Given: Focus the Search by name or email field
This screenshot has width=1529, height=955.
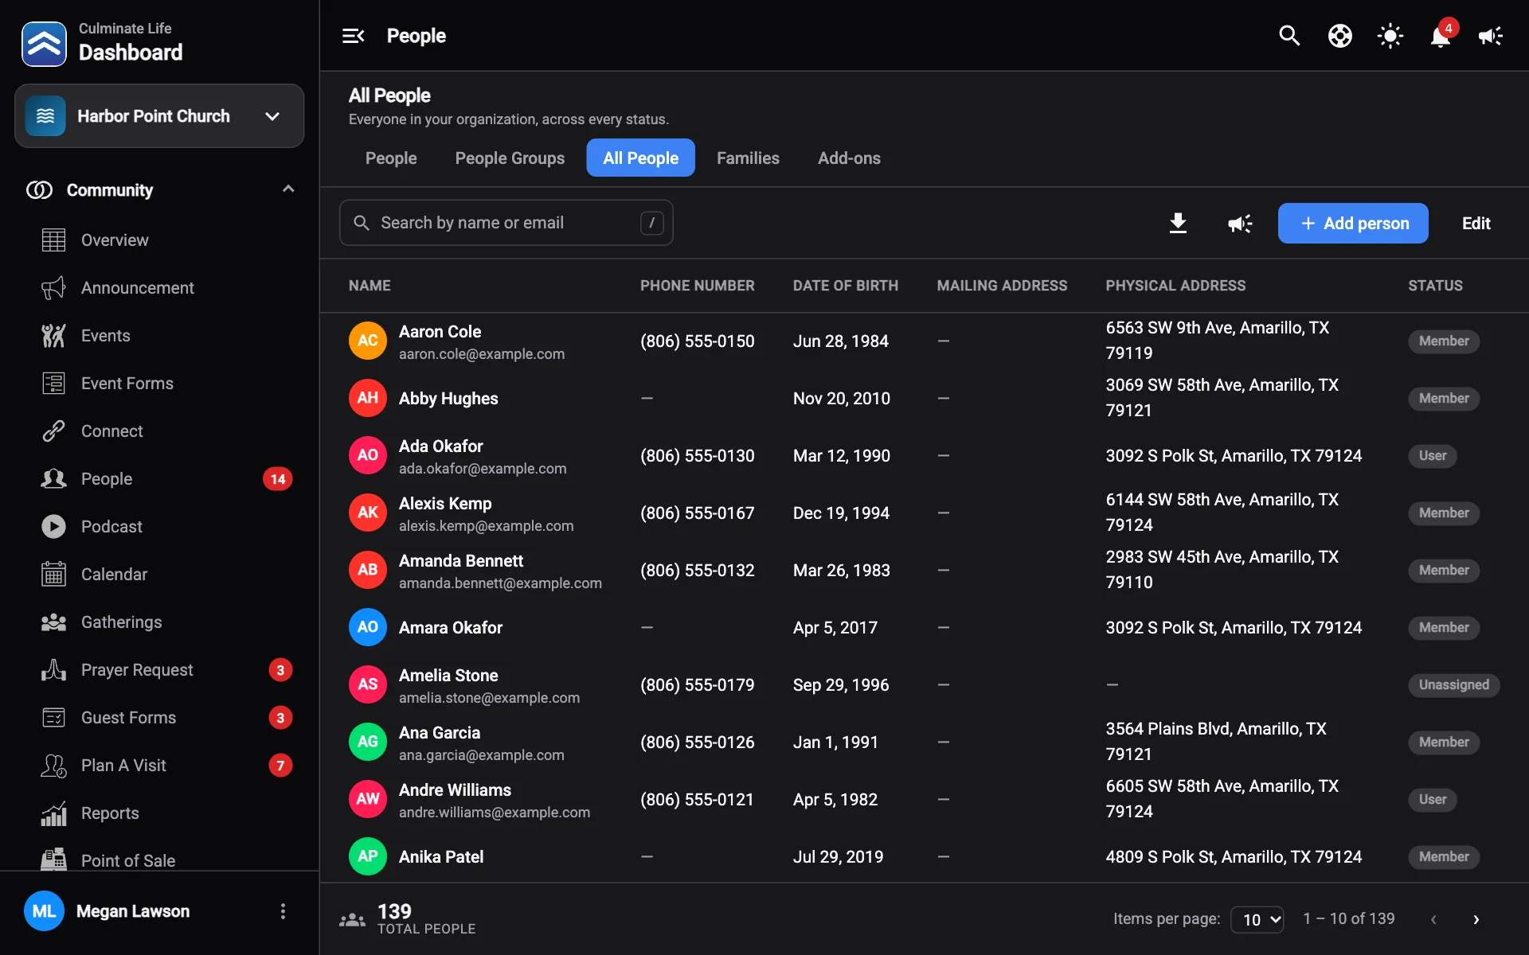Looking at the screenshot, I should (506, 223).
